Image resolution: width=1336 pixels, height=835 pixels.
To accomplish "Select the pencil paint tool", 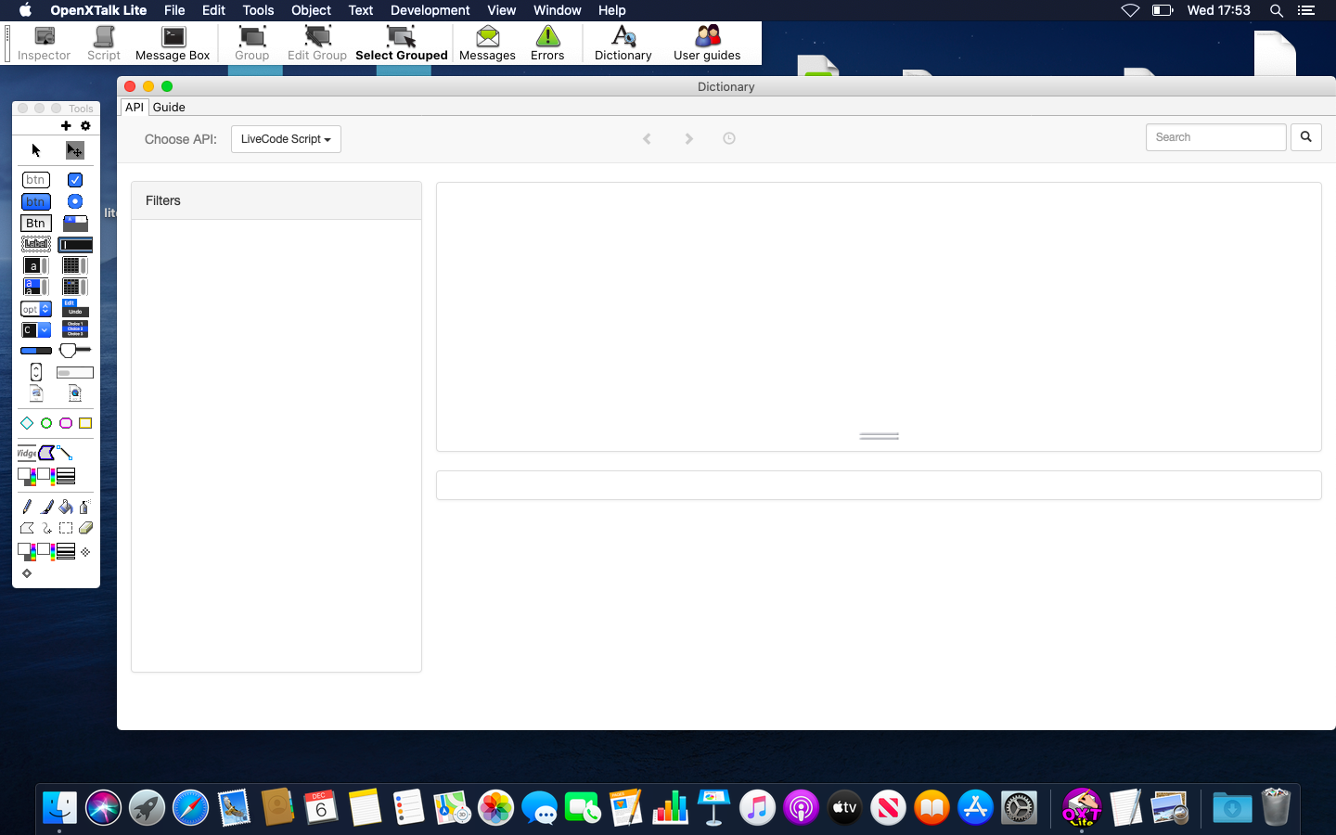I will coord(27,507).
